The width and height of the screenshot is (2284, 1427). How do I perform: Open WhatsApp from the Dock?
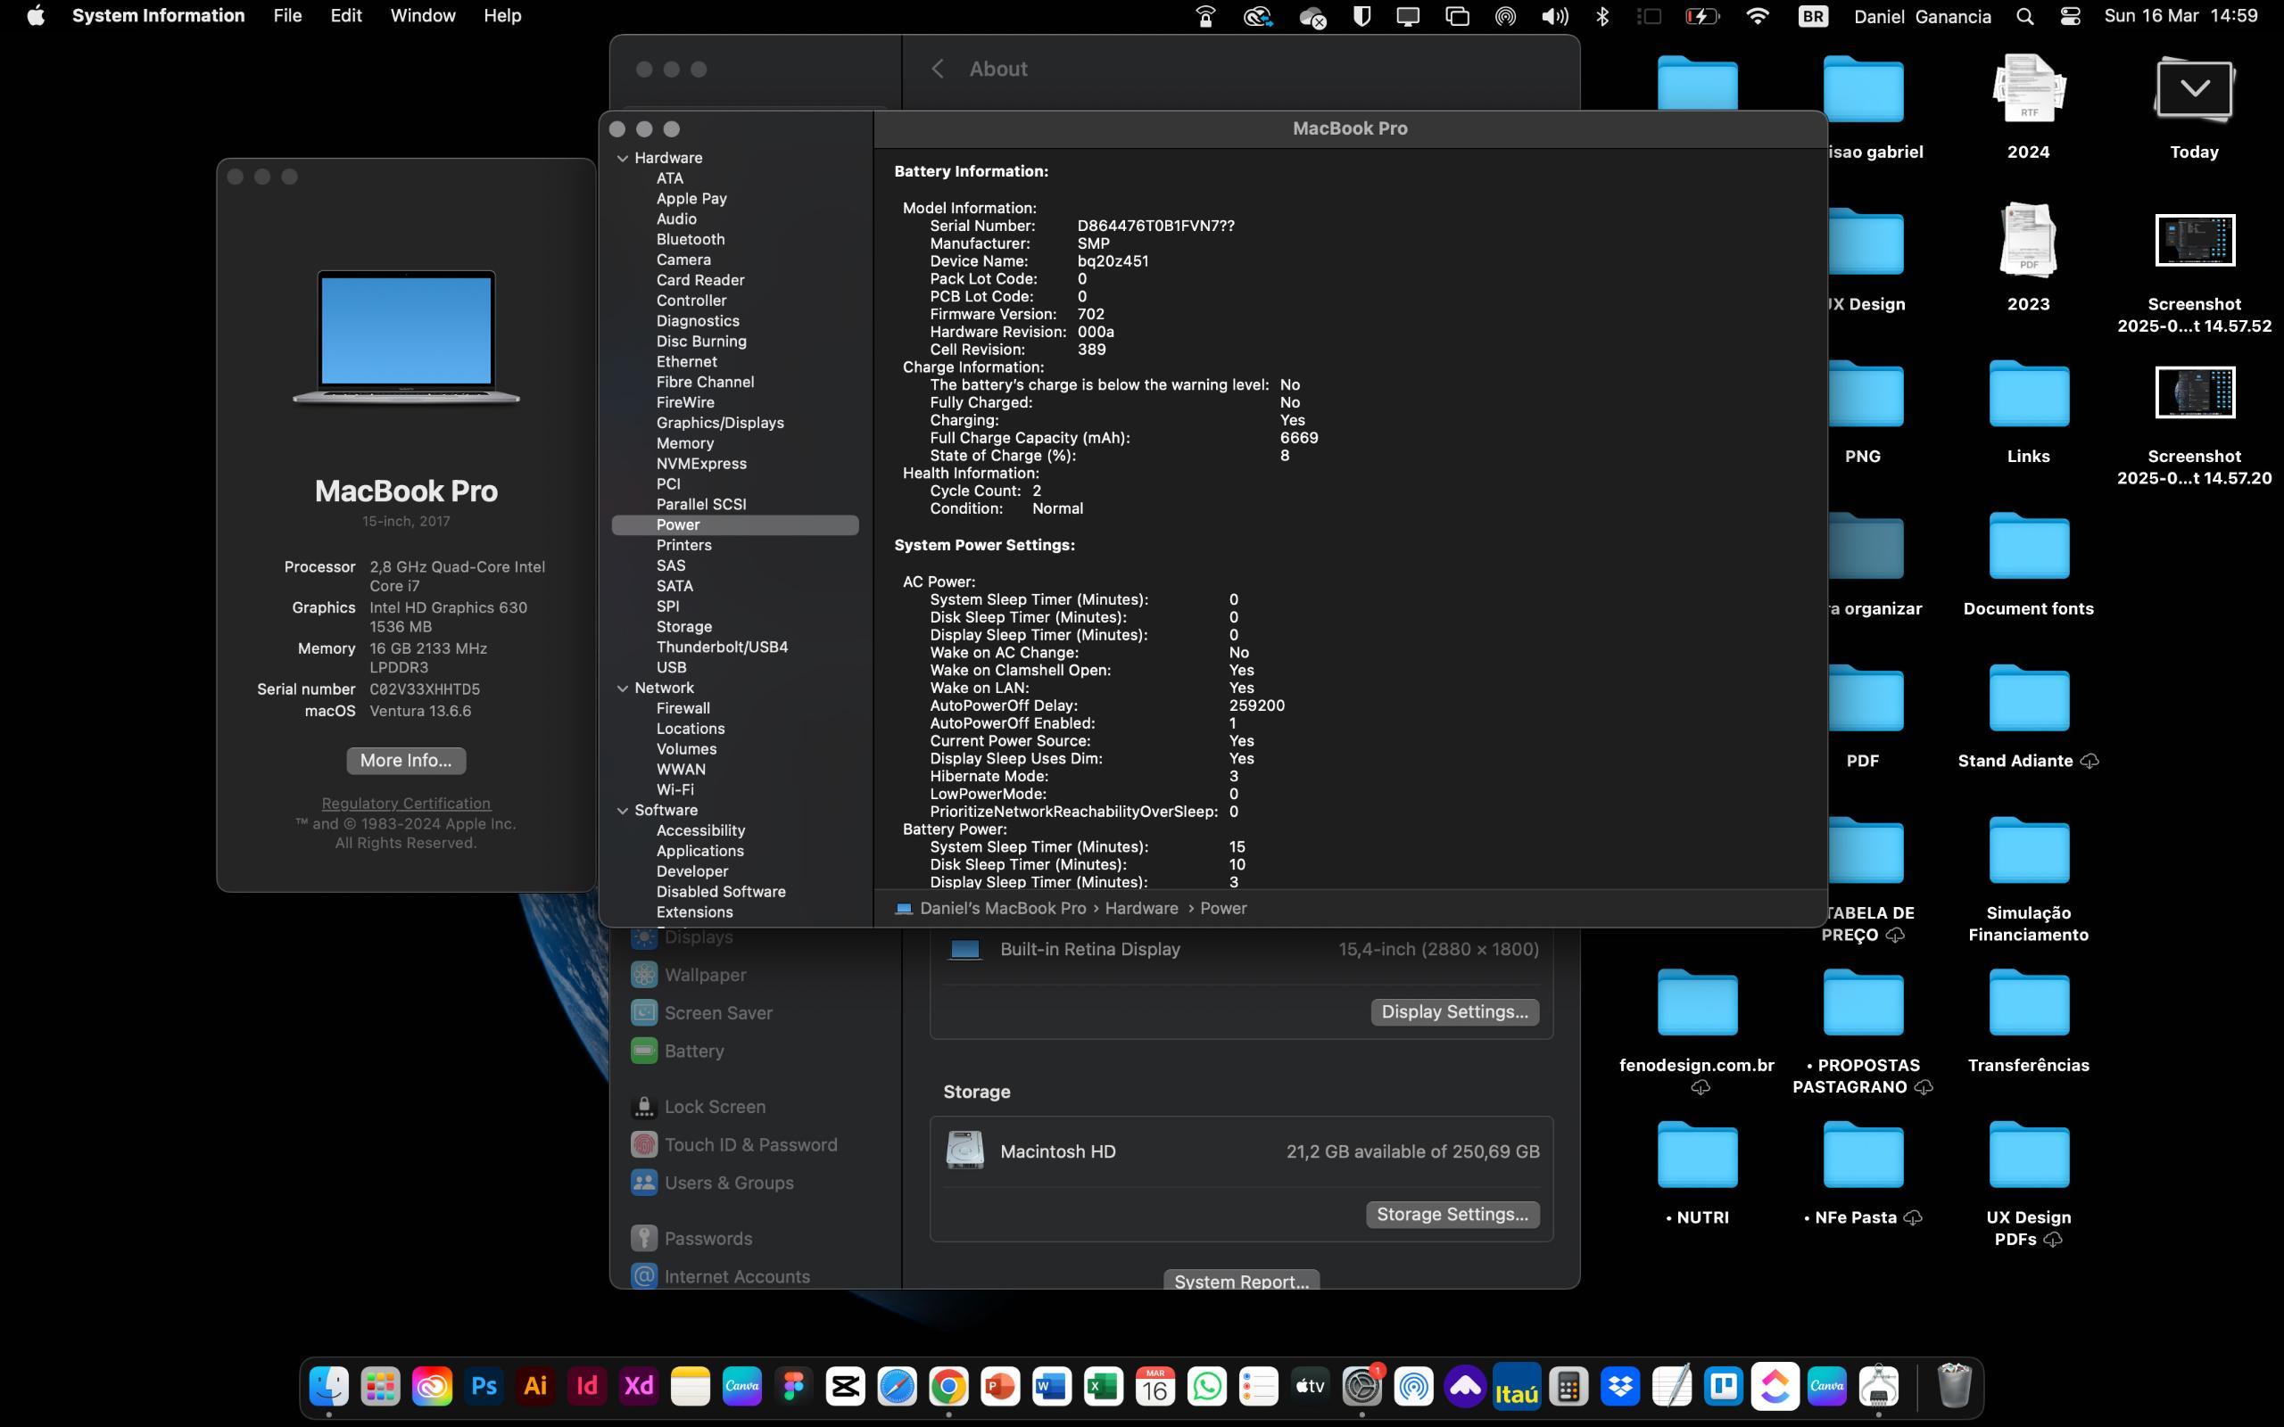tap(1207, 1385)
